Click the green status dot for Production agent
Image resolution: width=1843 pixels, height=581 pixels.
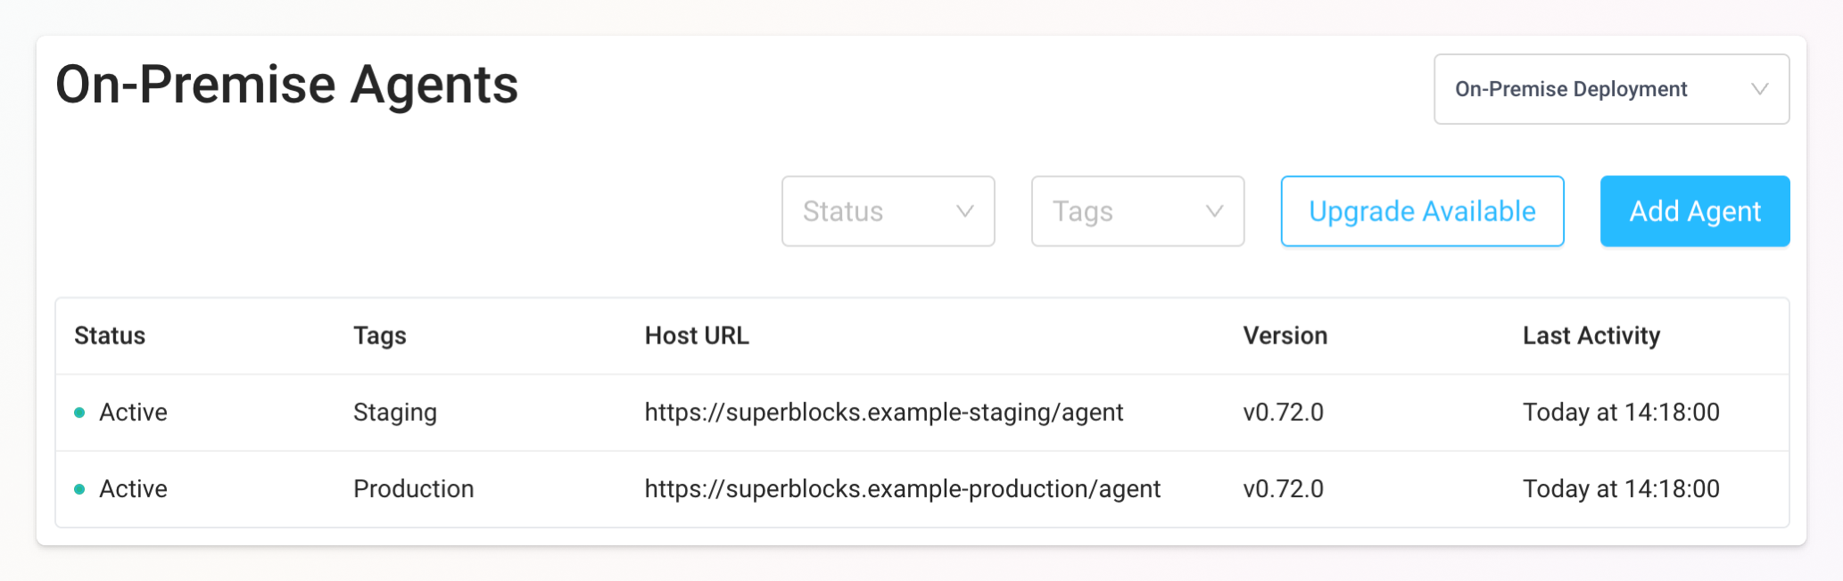click(79, 489)
